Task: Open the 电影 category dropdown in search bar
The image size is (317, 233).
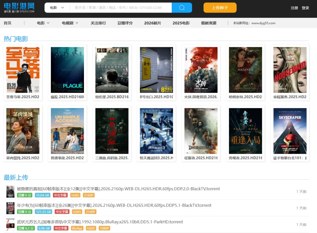Action: [x=57, y=8]
